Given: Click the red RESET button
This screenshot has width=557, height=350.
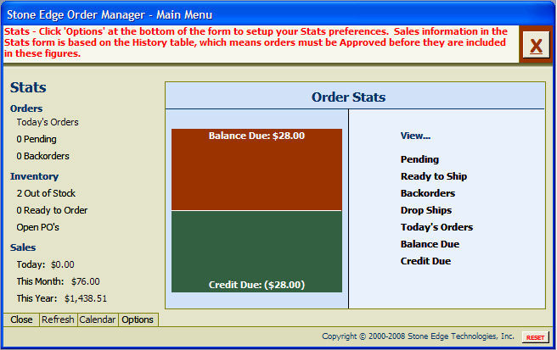Looking at the screenshot, I should click(535, 337).
